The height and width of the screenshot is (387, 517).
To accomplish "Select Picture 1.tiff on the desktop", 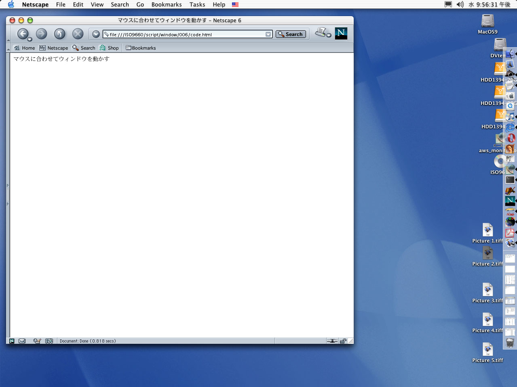I will pos(488,230).
